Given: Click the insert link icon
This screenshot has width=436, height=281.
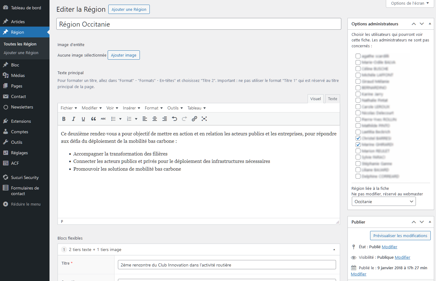Looking at the screenshot, I should pos(194,119).
